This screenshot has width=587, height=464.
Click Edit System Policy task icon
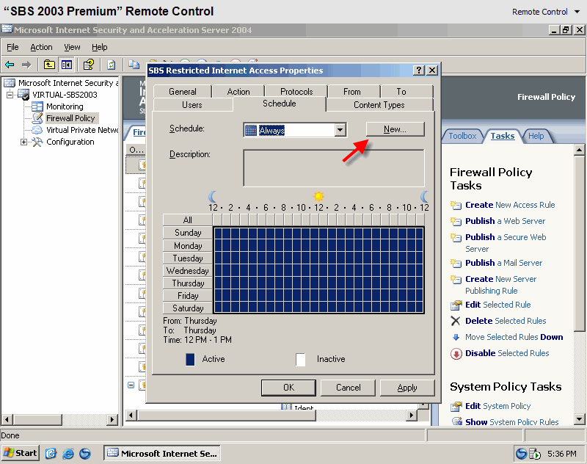pyautogui.click(x=456, y=406)
